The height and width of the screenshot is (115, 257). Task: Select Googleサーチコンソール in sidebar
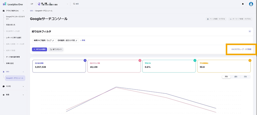pos(15,78)
